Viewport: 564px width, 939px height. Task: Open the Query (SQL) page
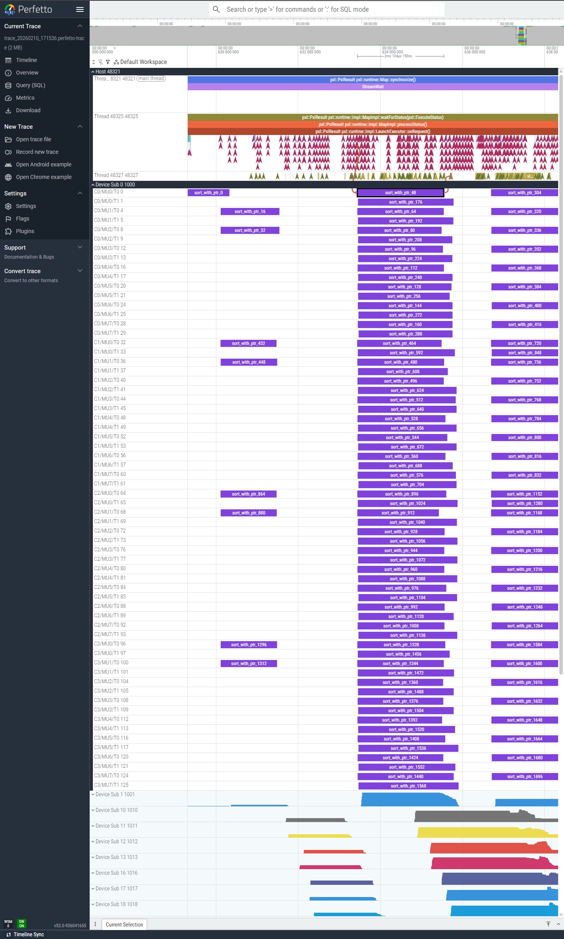(31, 85)
